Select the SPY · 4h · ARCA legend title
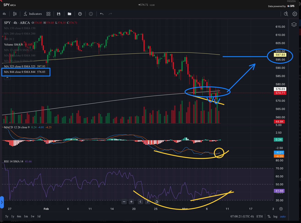Viewport: 301px width, 223px height. (17, 23)
